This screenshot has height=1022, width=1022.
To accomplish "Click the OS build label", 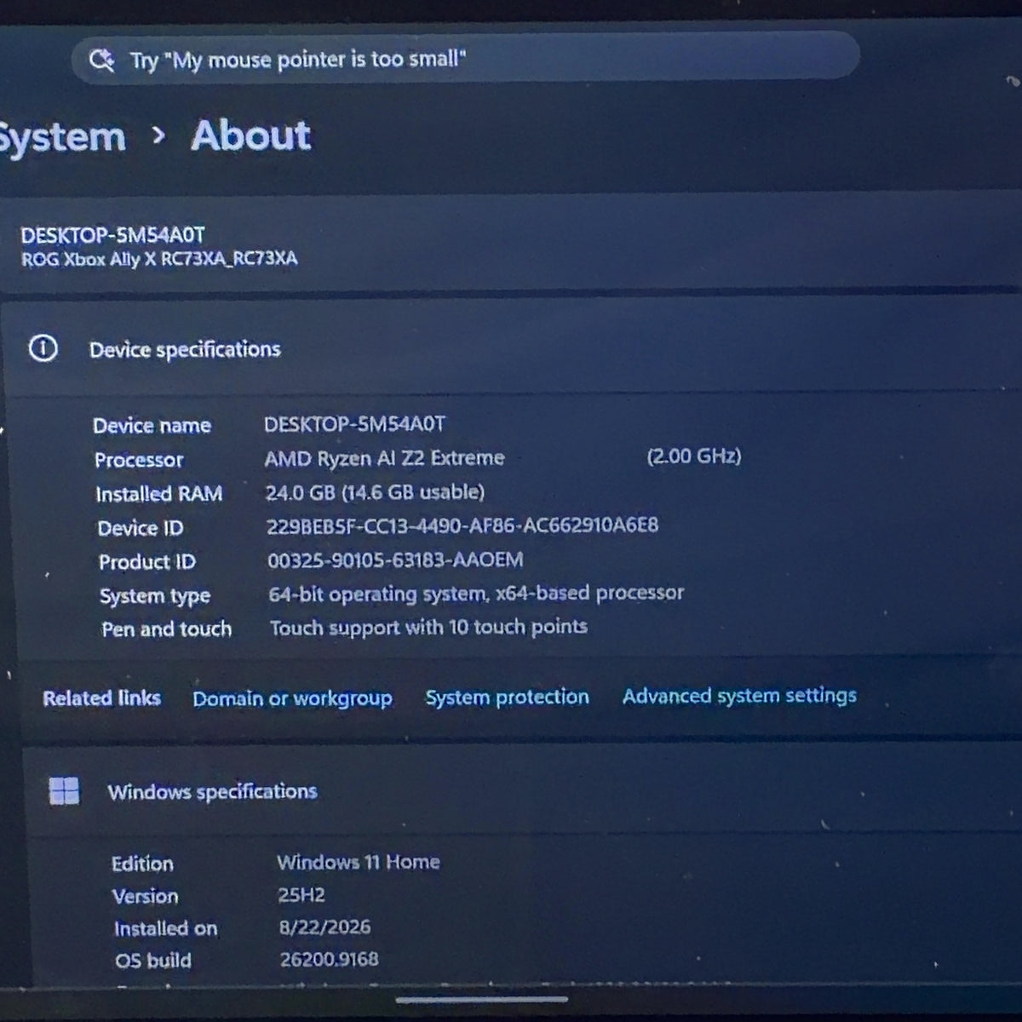I will coord(153,961).
